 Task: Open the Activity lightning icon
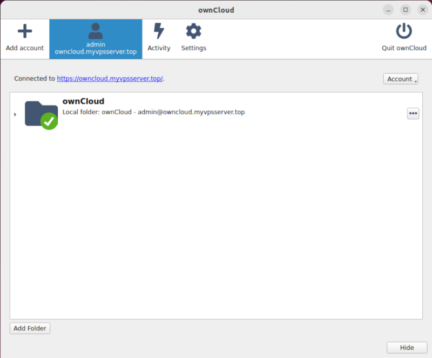pos(159,30)
